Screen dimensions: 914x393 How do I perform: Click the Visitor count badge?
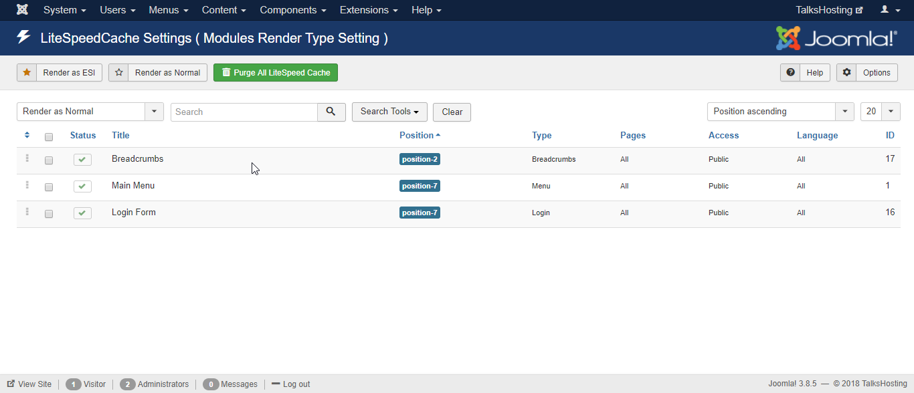(74, 384)
